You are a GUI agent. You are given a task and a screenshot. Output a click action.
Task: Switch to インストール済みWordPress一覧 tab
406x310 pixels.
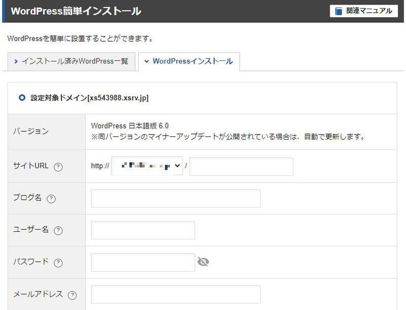pyautogui.click(x=72, y=61)
